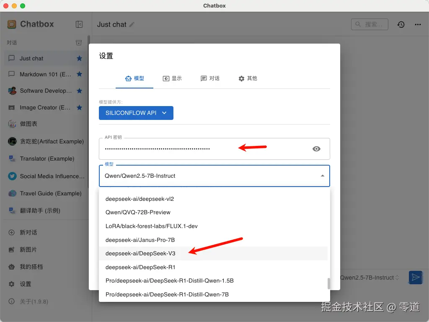Switch to the 对话 settings tab

point(210,78)
